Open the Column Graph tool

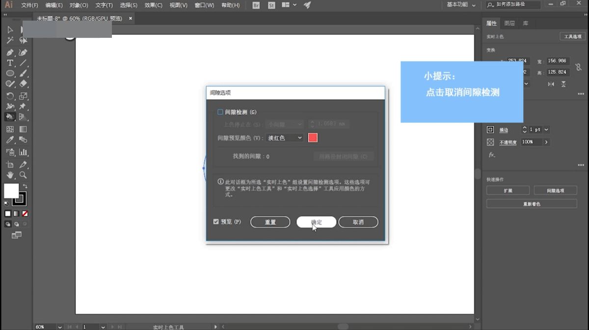pos(23,152)
